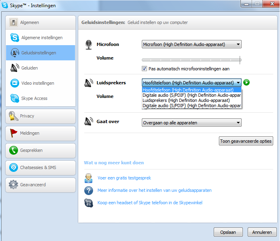Open Privacy settings section

[x=40, y=116]
